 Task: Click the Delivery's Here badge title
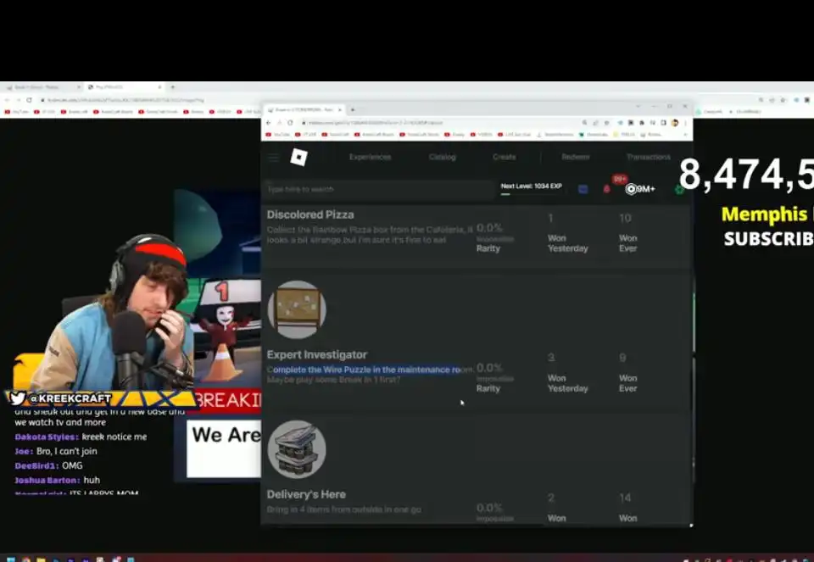[x=306, y=494]
